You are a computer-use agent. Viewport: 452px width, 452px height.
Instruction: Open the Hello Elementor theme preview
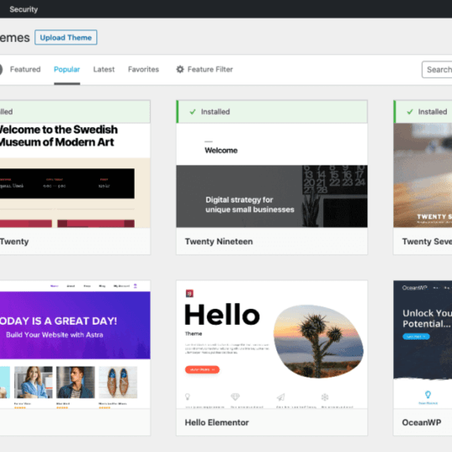point(272,345)
